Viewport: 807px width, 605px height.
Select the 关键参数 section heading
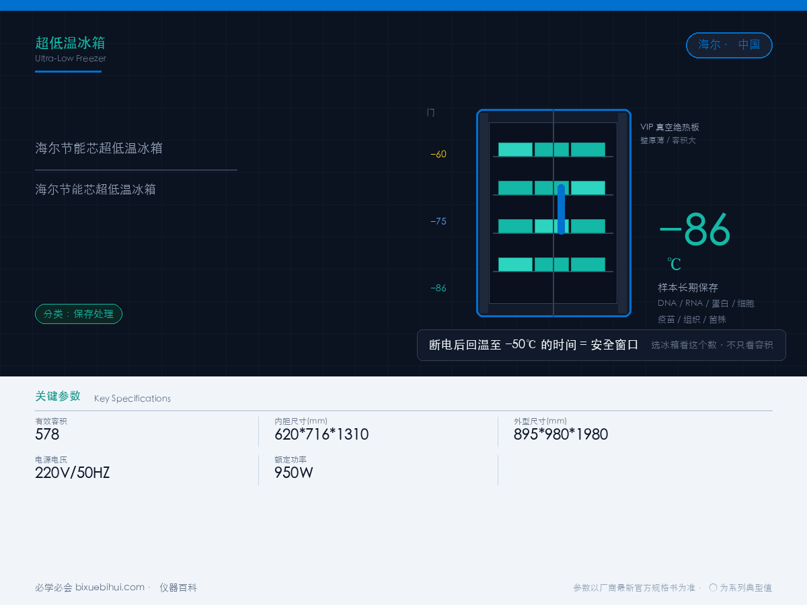click(x=58, y=396)
